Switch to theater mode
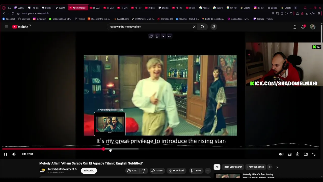The width and height of the screenshot is (323, 182). point(306,154)
